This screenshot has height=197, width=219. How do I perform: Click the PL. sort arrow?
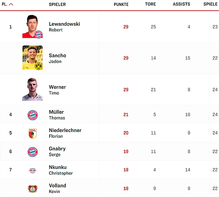coord(11,4)
